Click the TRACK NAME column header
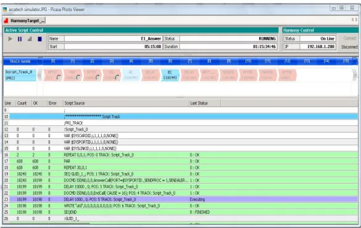361x228 pixels. tap(20, 62)
